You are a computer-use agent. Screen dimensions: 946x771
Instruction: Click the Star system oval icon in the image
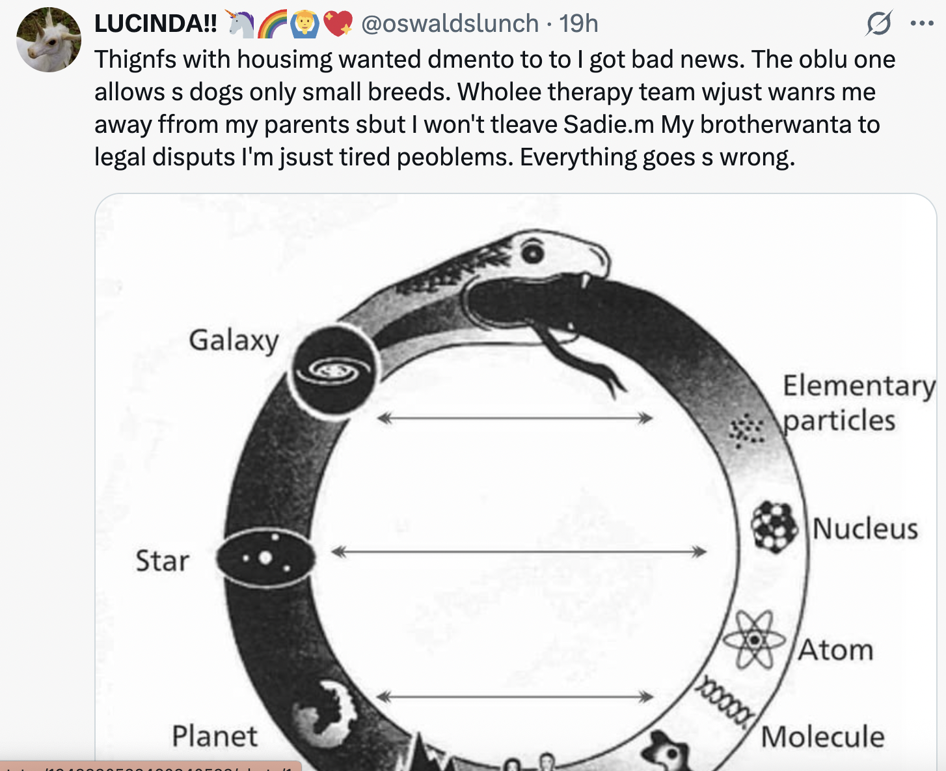(265, 558)
